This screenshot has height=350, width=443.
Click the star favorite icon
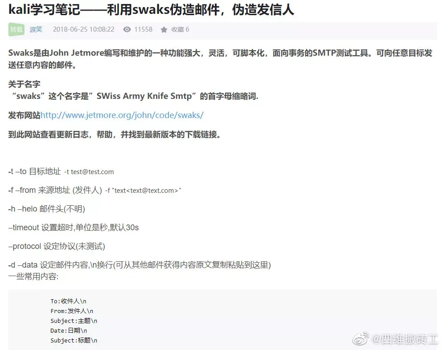[164, 29]
